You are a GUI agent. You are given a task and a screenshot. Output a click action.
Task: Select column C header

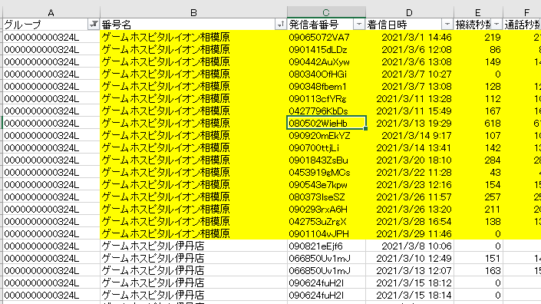pos(326,12)
